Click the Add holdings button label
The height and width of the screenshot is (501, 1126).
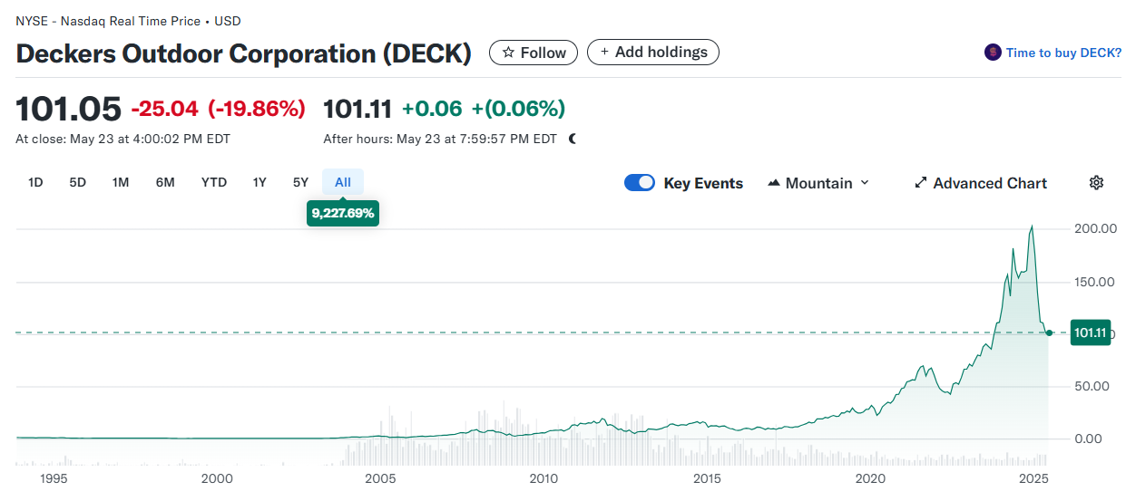click(661, 53)
